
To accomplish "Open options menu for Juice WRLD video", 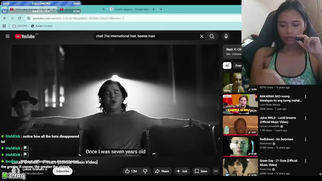I will [x=305, y=118].
